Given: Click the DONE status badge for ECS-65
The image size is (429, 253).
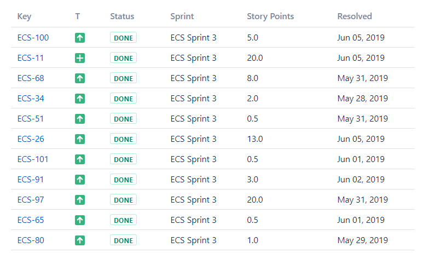Looking at the screenshot, I should 123,220.
